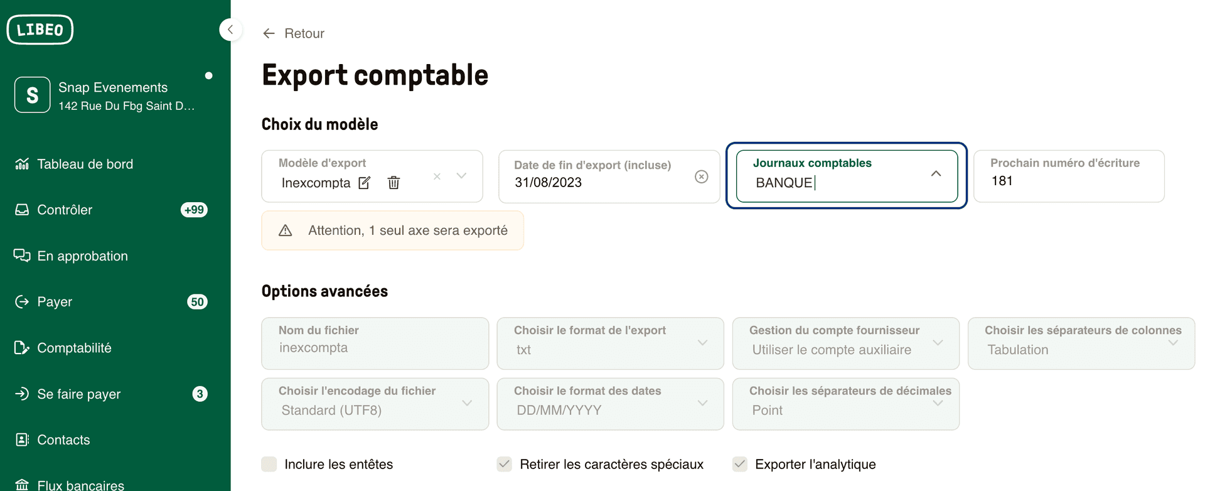Collapse the Journaux comptables dropdown
The width and height of the screenshot is (1205, 491).
click(x=936, y=175)
